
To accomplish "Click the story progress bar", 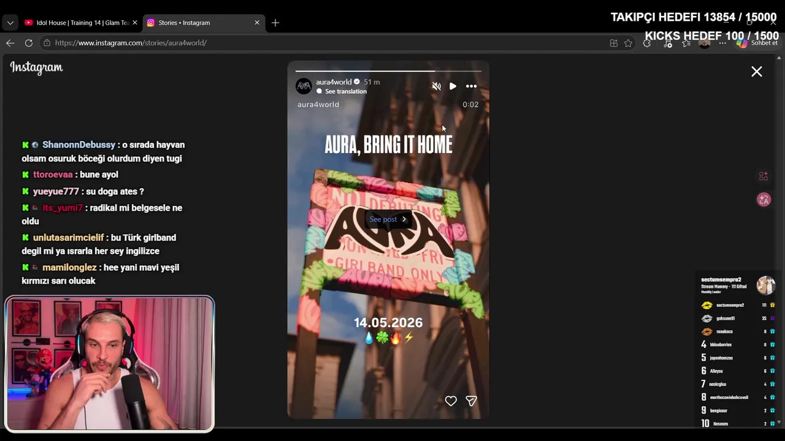I will 388,71.
